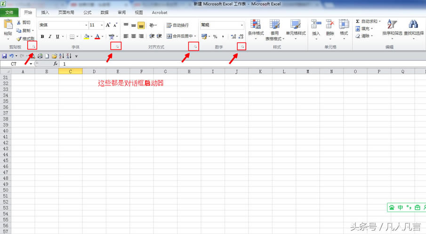
Task: Click Save in the quick access toolbar
Action: (x=4, y=56)
